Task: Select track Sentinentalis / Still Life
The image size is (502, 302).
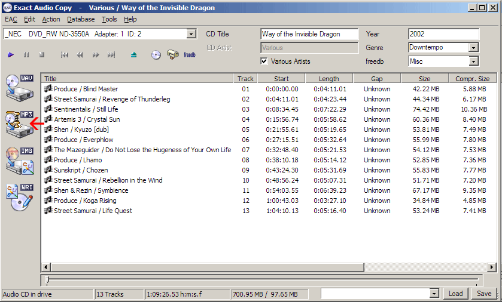Action: pos(86,109)
